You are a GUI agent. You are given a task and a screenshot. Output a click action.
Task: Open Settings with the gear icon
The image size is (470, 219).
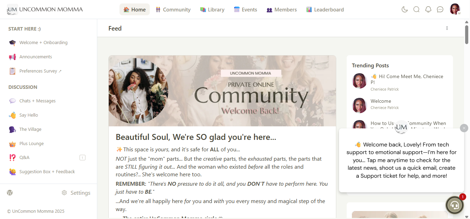coord(76,193)
